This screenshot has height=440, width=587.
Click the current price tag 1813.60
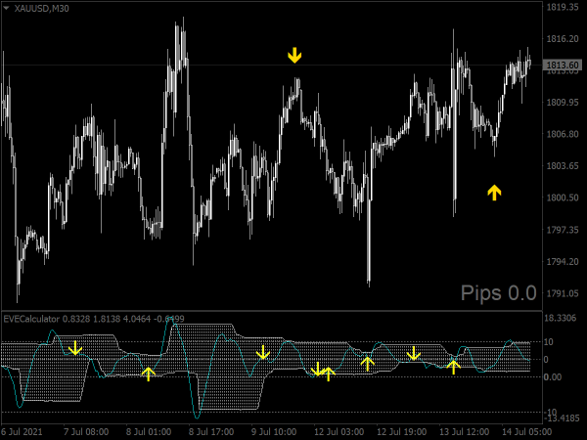coord(563,66)
